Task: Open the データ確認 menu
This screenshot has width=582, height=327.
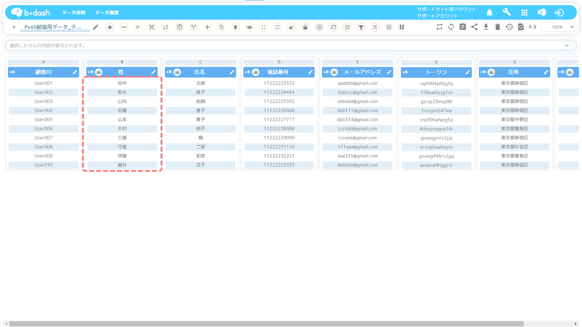Action: tap(107, 12)
